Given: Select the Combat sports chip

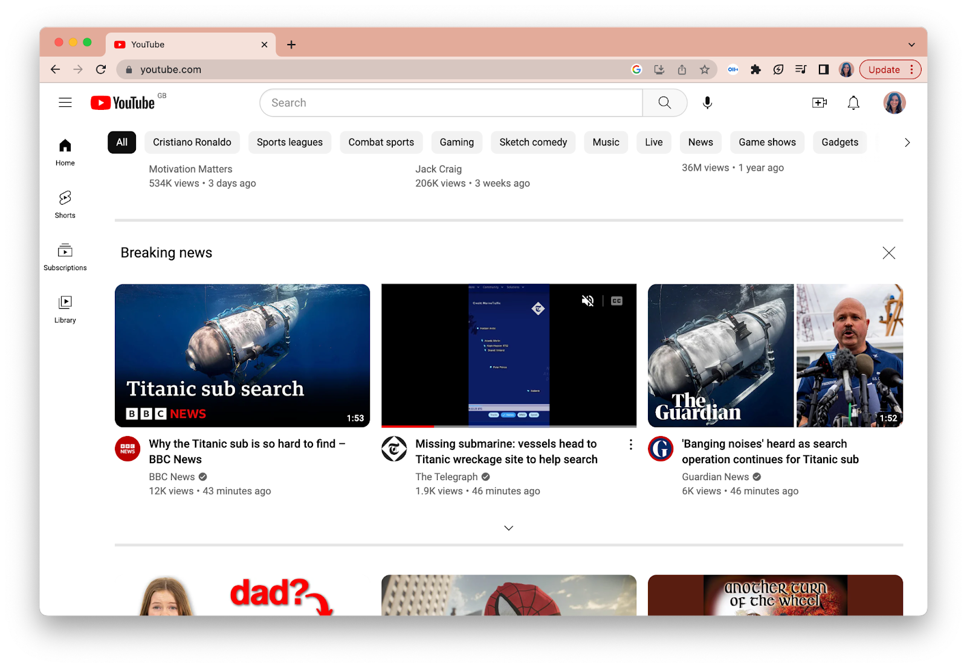Looking at the screenshot, I should 381,143.
